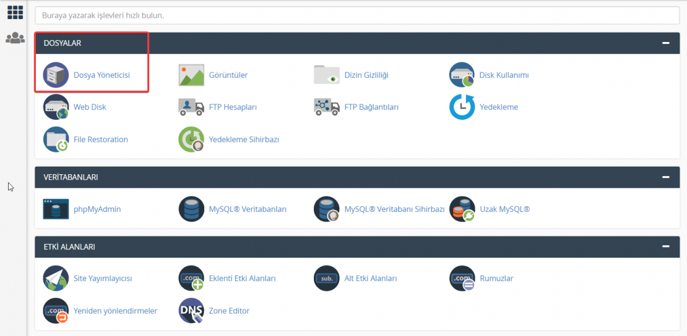687x336 pixels.
Task: Collapse the ETKİ ALANLARI section
Action: click(666, 246)
